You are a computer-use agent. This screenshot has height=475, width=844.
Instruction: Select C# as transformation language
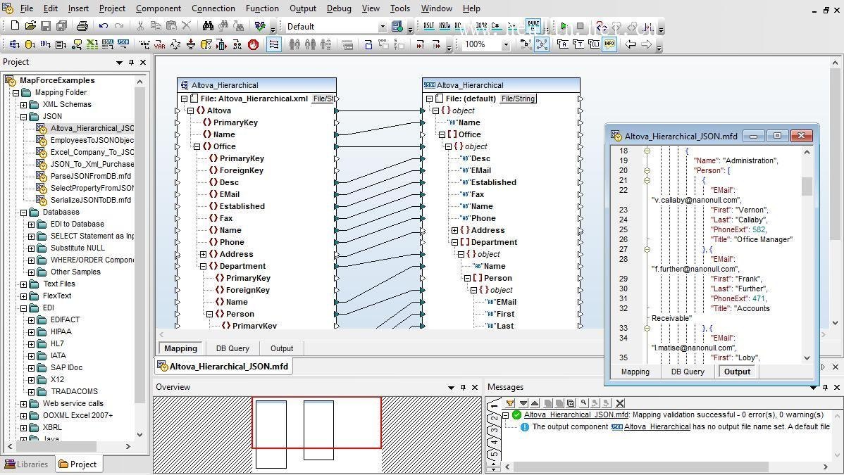[x=495, y=26]
